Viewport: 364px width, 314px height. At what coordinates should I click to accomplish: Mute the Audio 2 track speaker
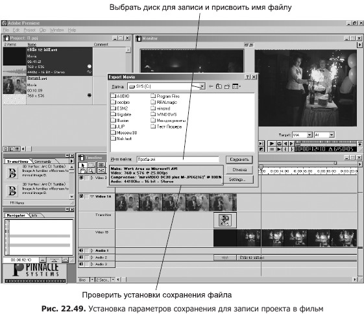point(81,258)
